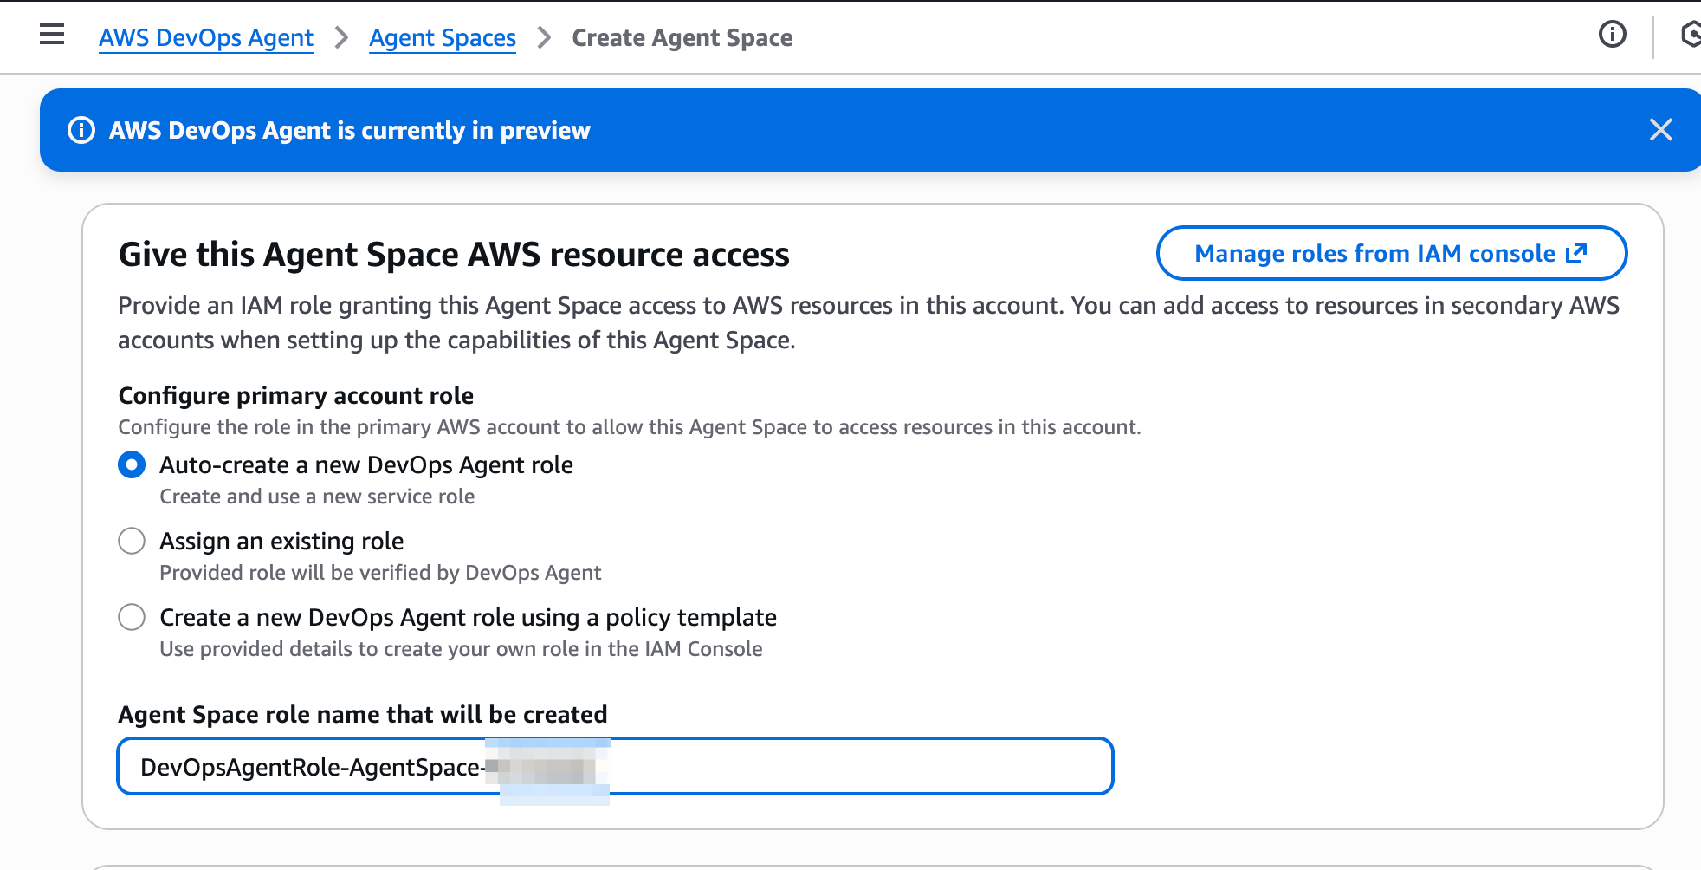Click the partially visible hexagon icon at top right
Image resolution: width=1701 pixels, height=870 pixels.
(x=1690, y=35)
